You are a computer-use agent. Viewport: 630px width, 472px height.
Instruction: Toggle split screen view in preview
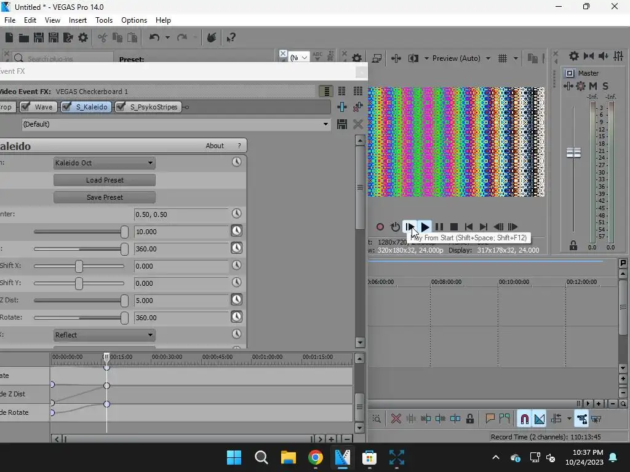(x=413, y=58)
